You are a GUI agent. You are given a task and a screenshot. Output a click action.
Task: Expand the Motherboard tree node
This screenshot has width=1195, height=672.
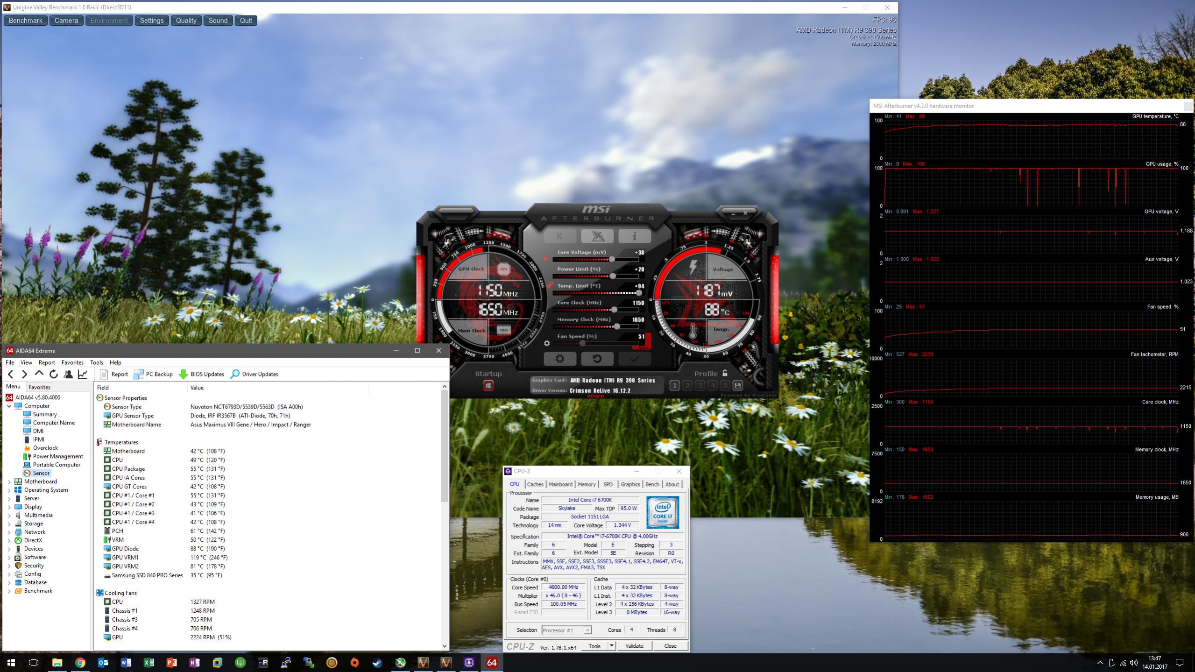click(x=9, y=481)
